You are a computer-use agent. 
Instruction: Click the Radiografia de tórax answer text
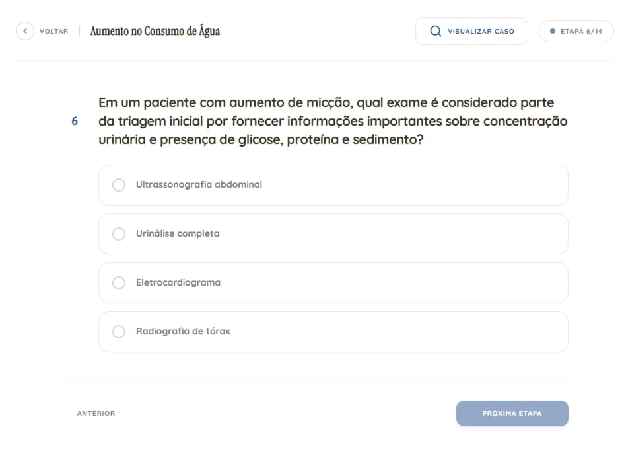tap(183, 332)
